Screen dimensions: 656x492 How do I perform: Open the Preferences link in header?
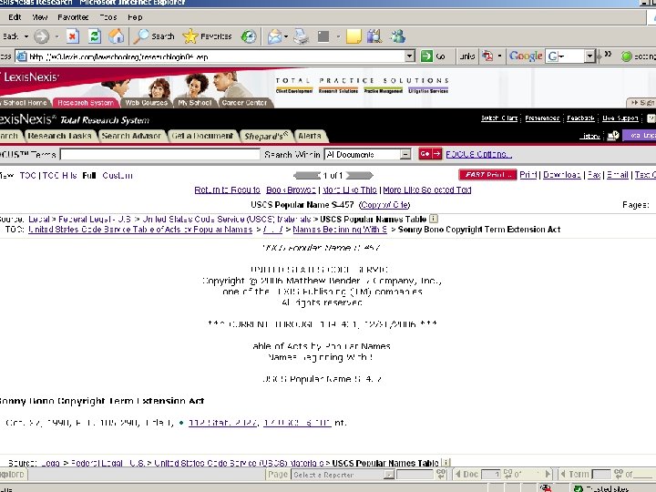(542, 118)
